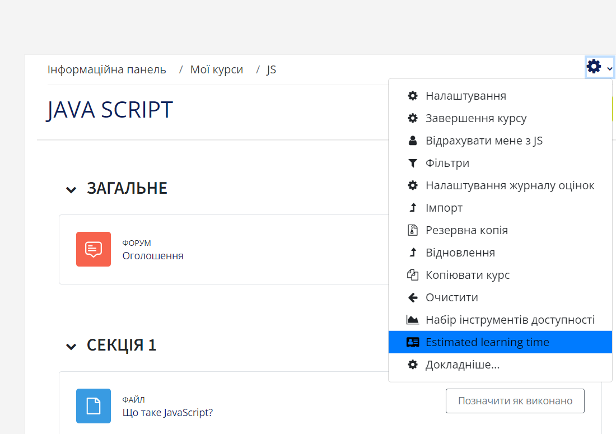The width and height of the screenshot is (616, 434).
Task: Click the backup icon next to Резервна копія
Action: click(413, 230)
